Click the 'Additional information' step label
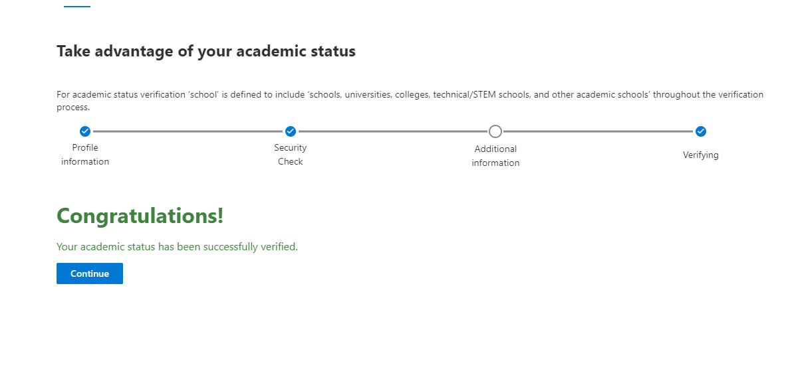The width and height of the screenshot is (794, 387). point(495,156)
